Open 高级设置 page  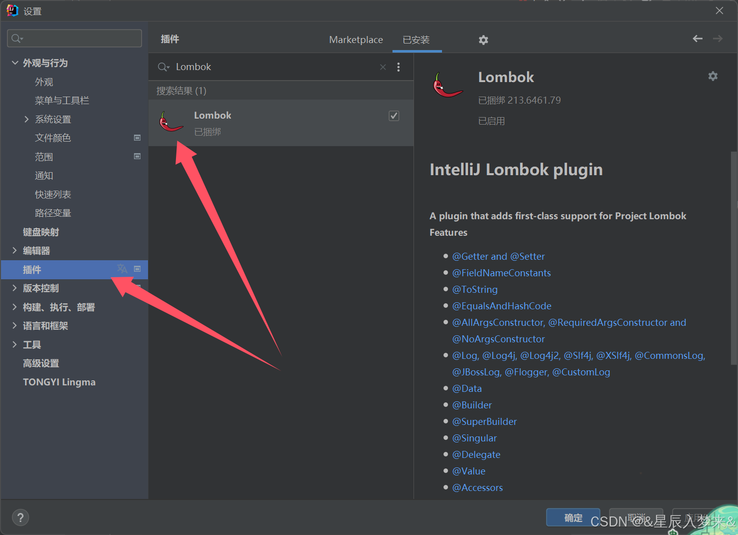pos(41,363)
